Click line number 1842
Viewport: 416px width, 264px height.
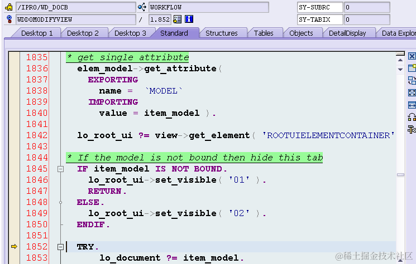pos(37,135)
